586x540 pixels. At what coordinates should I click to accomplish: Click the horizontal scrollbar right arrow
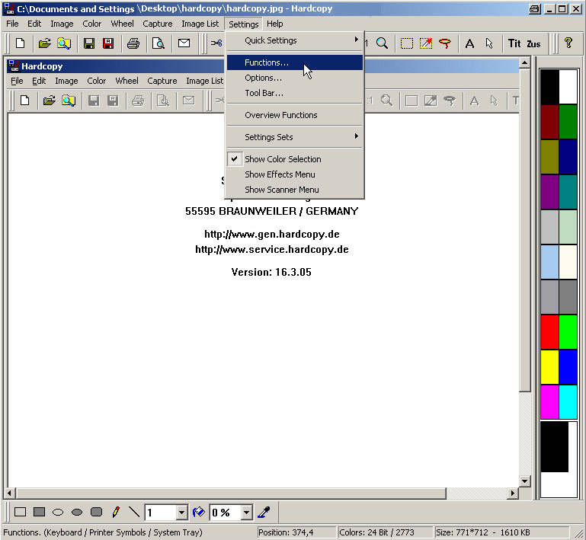point(513,494)
